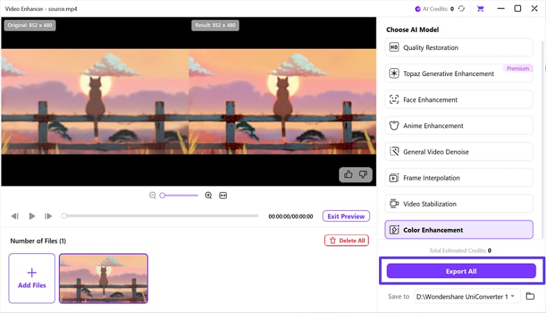Click the 00:00:00/00:00:00 timecode

291,216
